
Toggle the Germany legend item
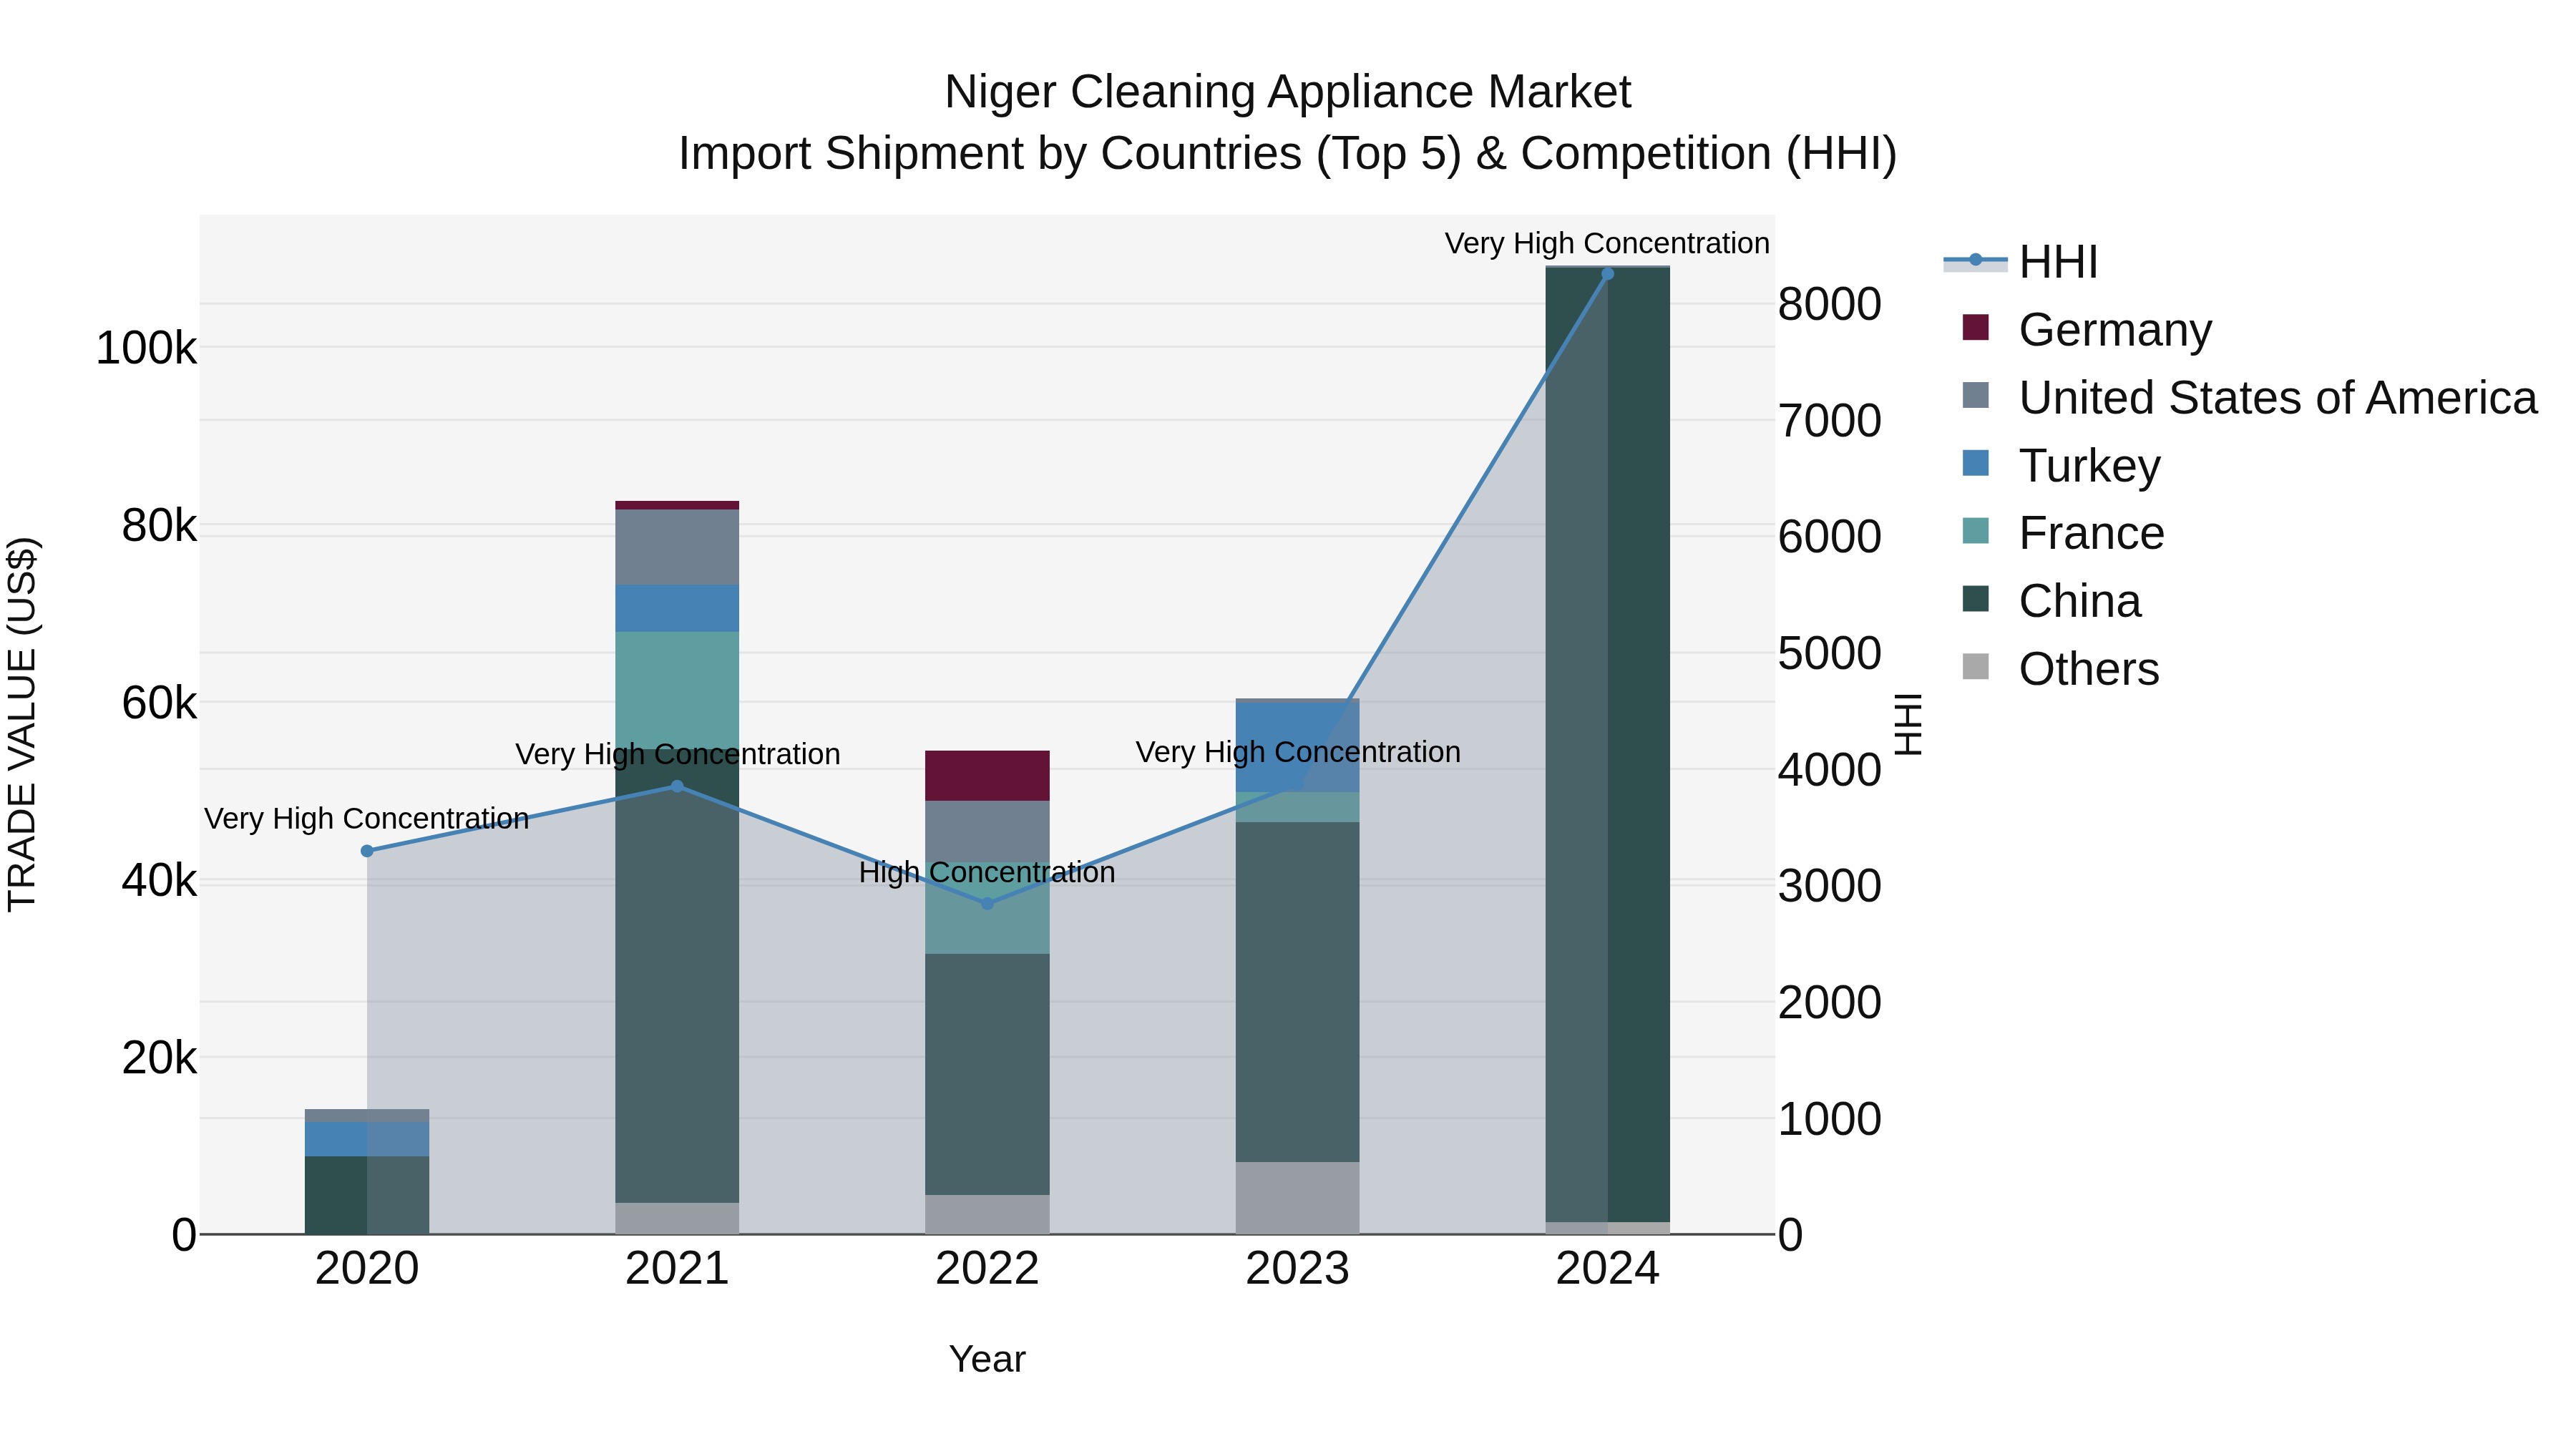(2087, 329)
